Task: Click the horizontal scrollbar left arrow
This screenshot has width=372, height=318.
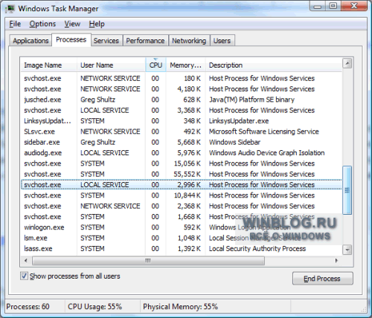Action: (x=26, y=261)
